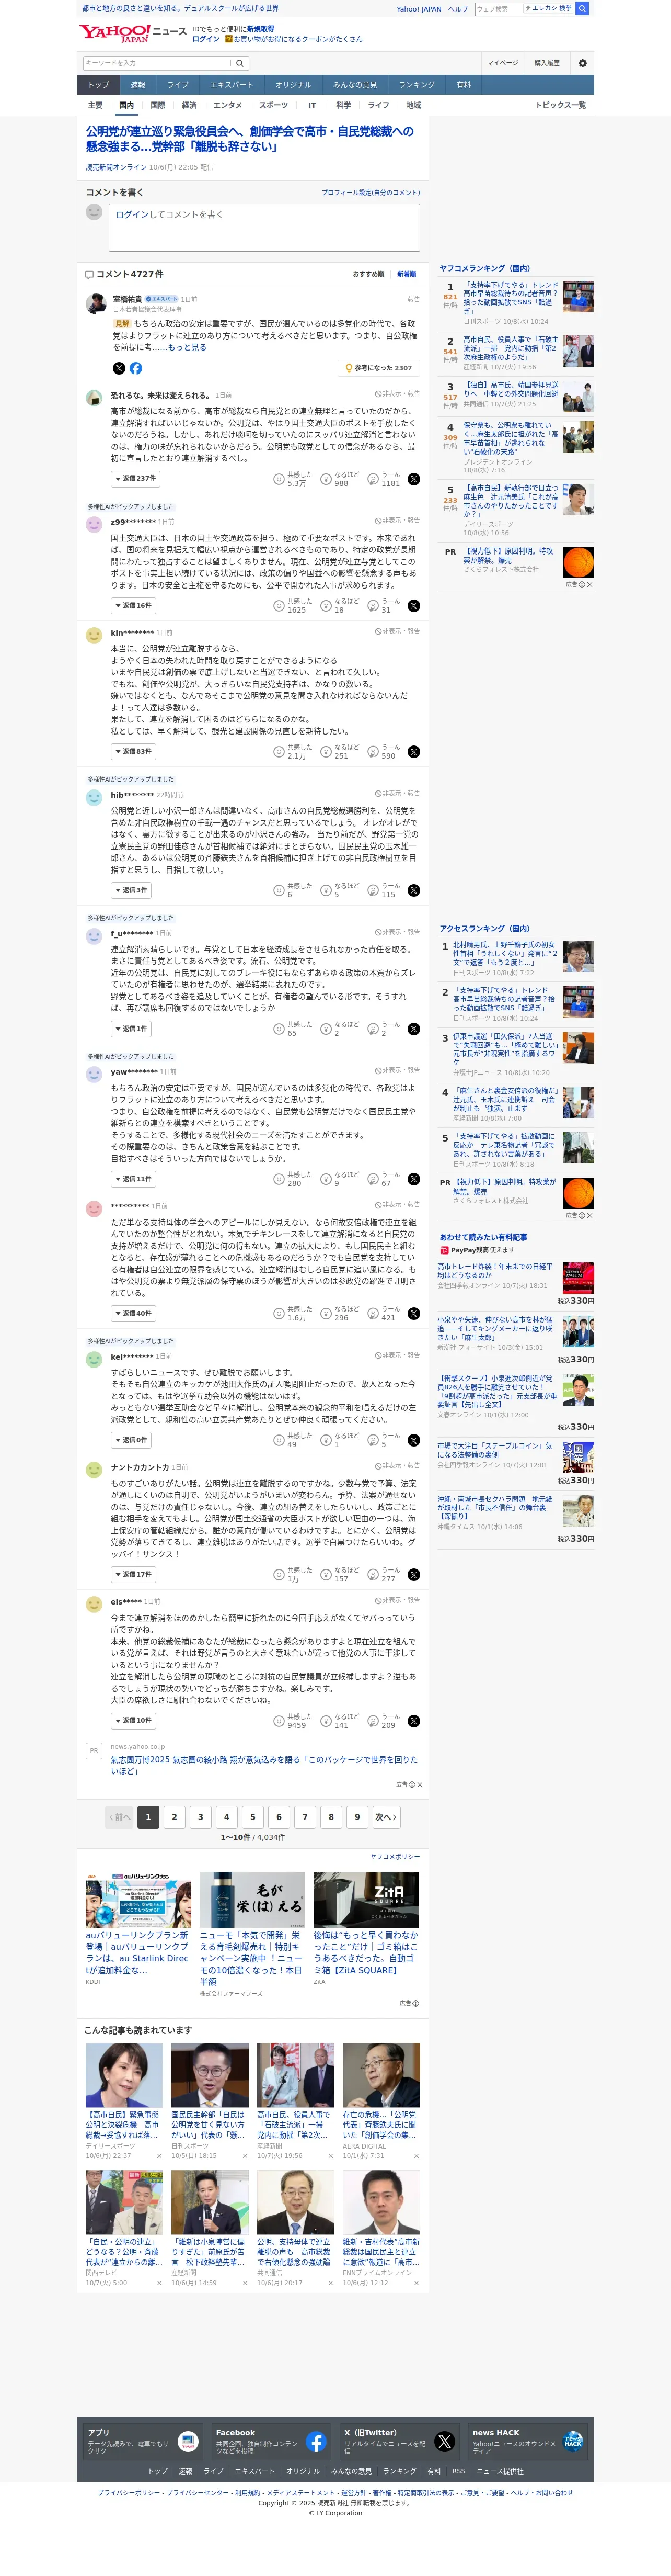Click 非表示・報告 on the kei******** comment
The height and width of the screenshot is (2576, 671).
(x=397, y=1356)
